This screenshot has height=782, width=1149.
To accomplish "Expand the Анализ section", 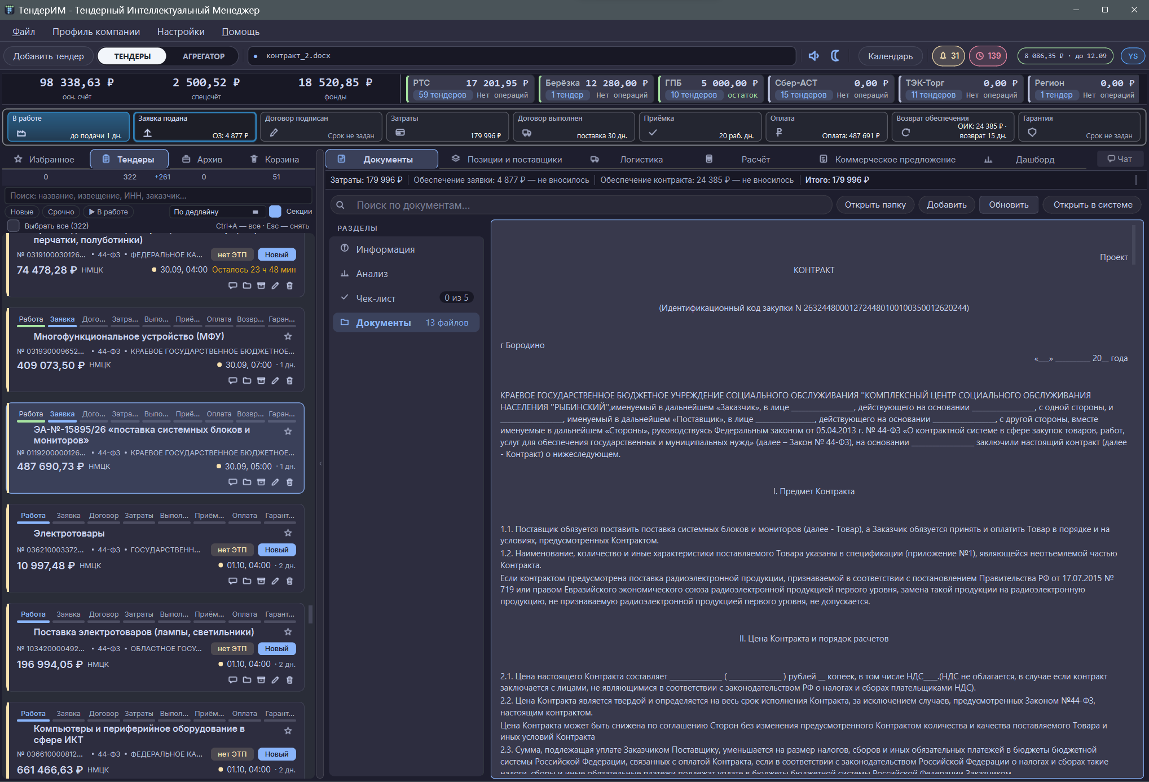I will pos(406,274).
